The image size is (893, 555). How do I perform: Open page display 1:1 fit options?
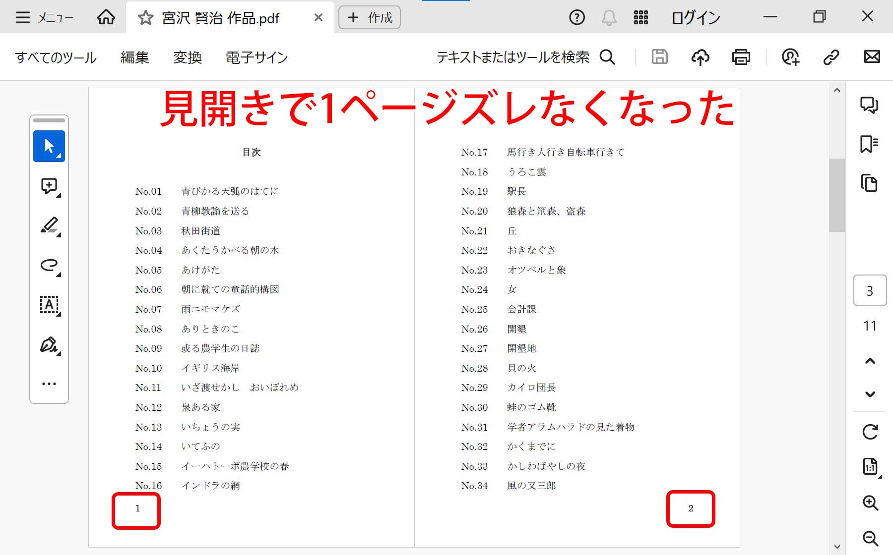[871, 467]
